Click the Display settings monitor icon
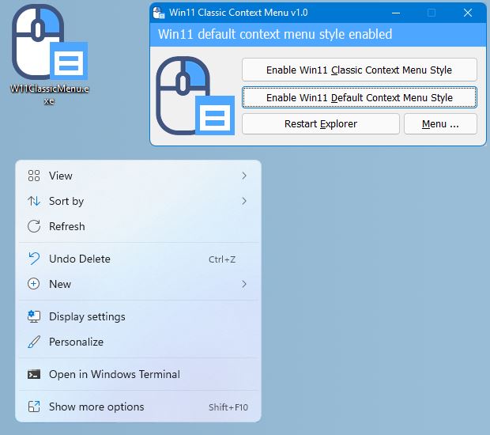490x435 pixels. click(34, 316)
